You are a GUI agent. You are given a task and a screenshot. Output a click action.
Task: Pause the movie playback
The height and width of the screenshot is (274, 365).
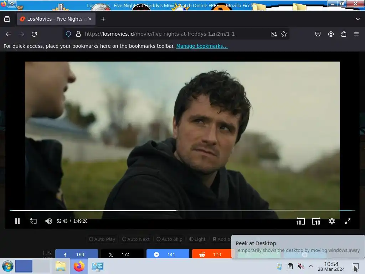coord(17,221)
